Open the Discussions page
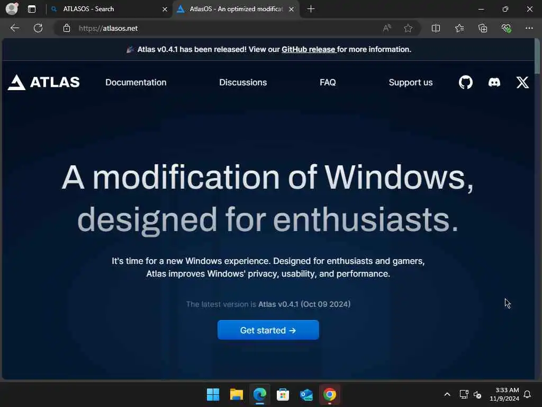This screenshot has height=407, width=542. point(243,82)
